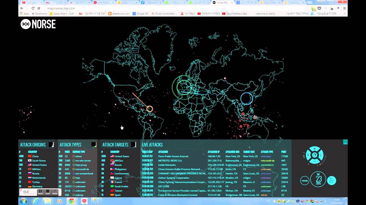
Task: Open the Bookmarks star folder
Action: (39, 13)
